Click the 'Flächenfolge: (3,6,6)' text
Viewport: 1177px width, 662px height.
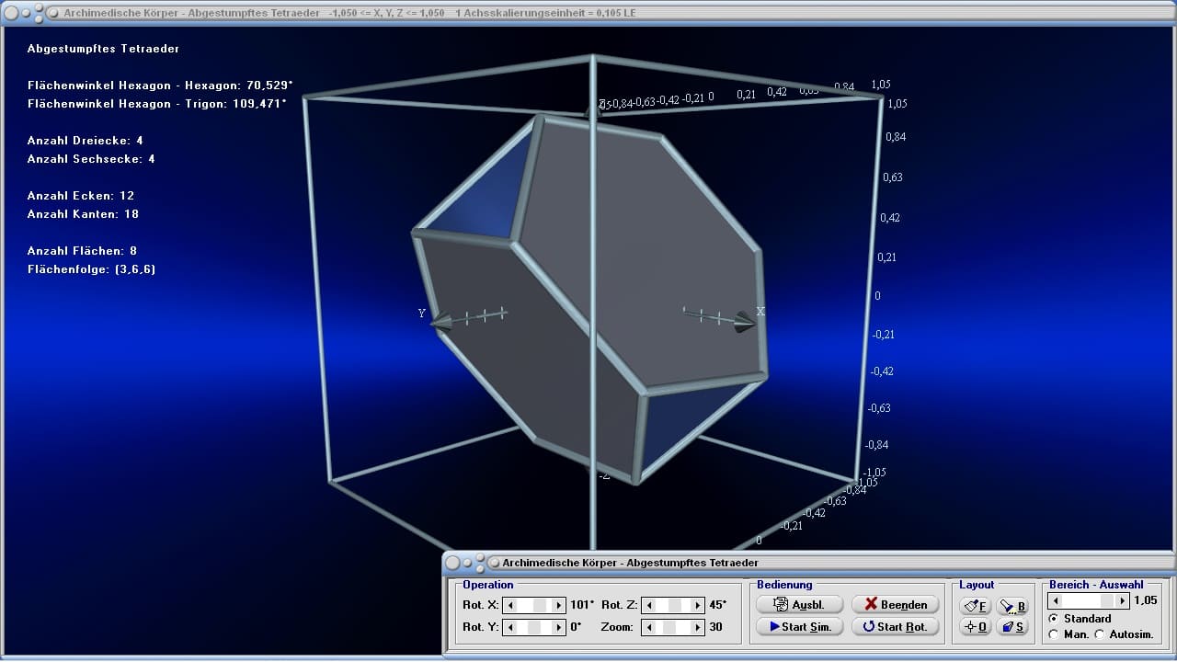tap(91, 269)
